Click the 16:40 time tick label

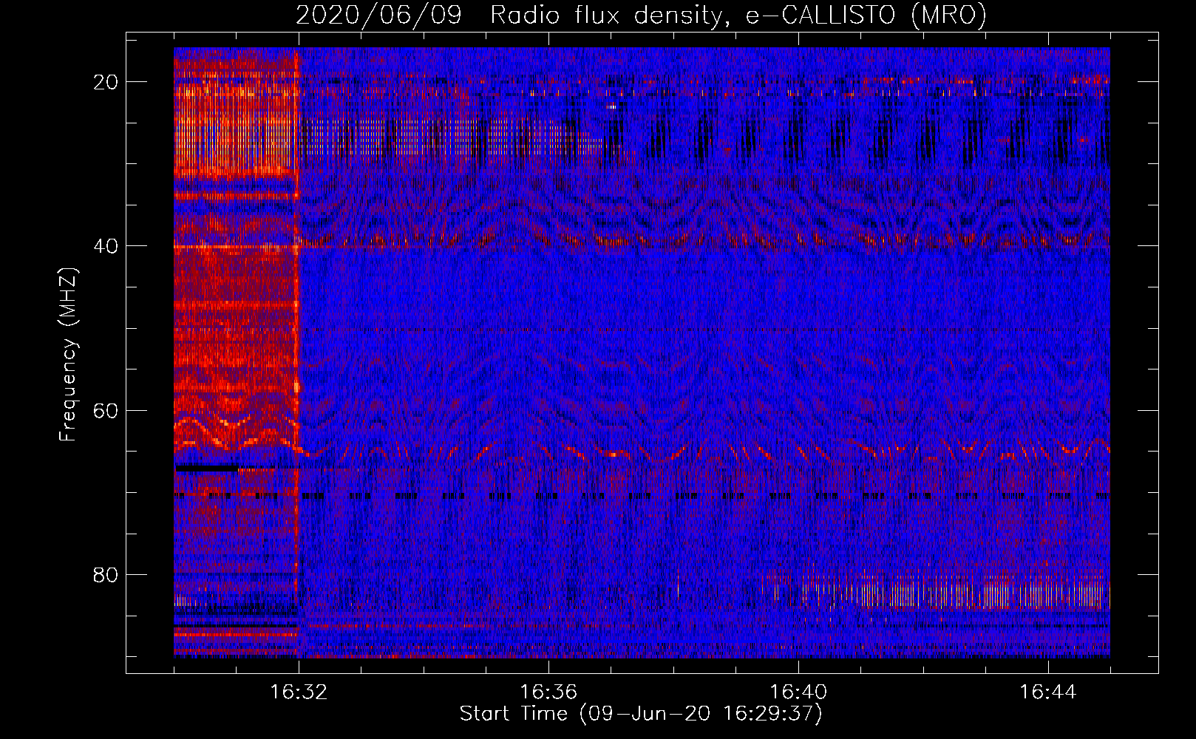click(798, 692)
